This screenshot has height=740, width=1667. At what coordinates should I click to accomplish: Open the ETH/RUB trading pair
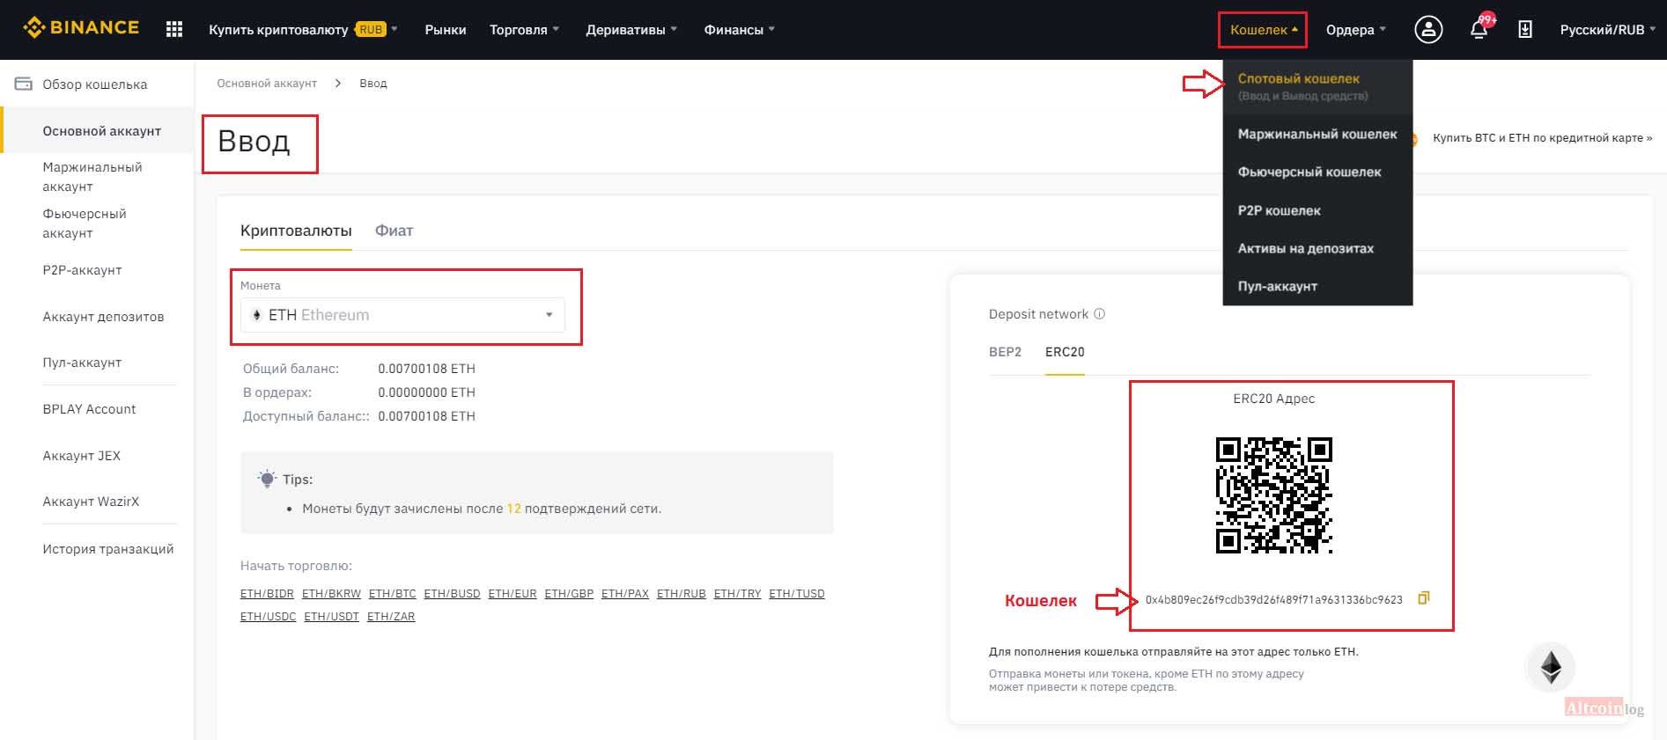(682, 594)
